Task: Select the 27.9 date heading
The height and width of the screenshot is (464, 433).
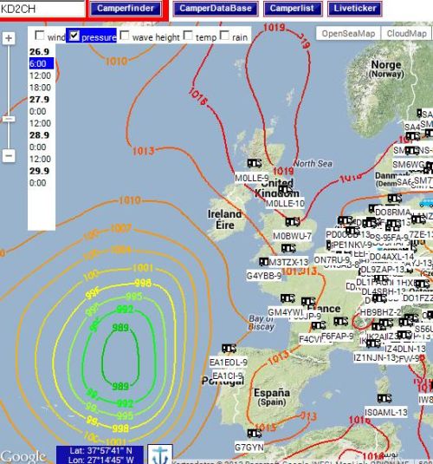Action: [39, 100]
